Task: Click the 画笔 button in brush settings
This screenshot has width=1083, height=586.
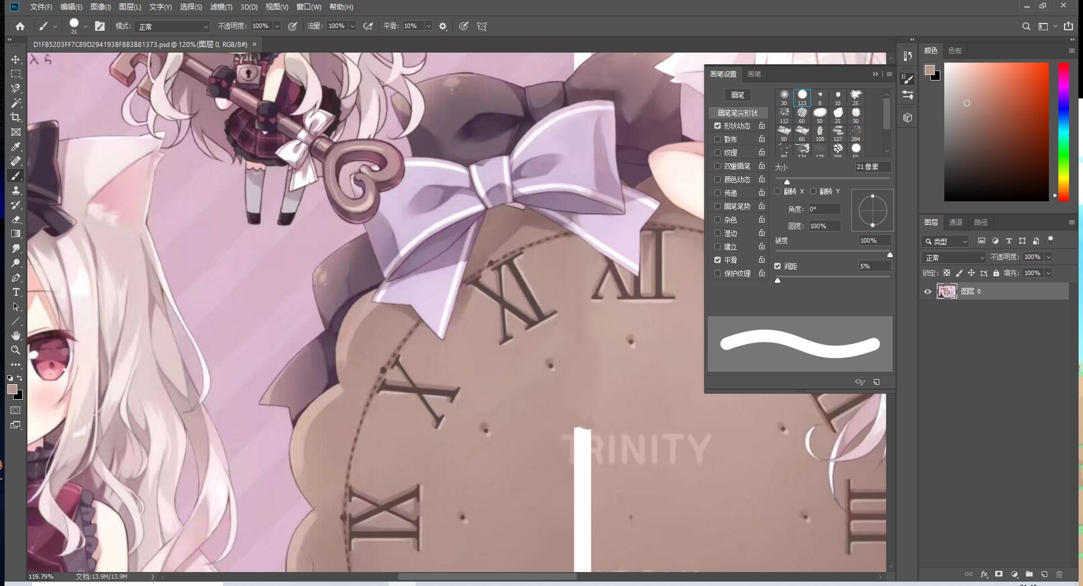Action: click(x=738, y=95)
